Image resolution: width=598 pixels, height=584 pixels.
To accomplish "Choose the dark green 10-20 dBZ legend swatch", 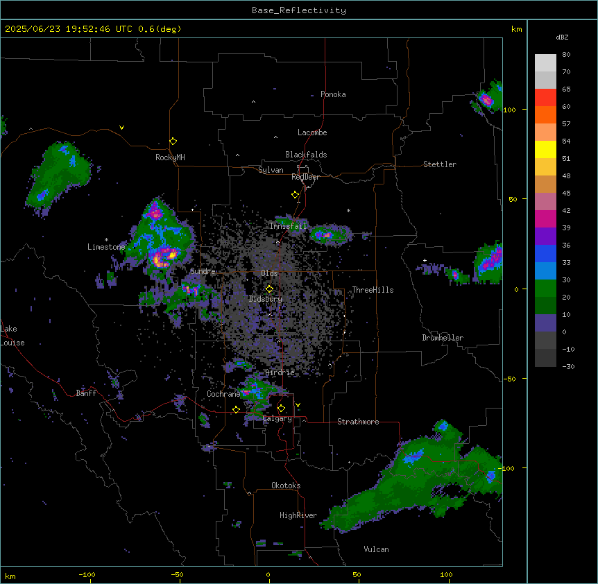I will 545,305.
